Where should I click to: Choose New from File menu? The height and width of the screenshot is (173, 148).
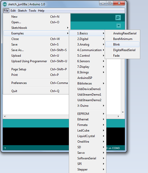pos(36,17)
